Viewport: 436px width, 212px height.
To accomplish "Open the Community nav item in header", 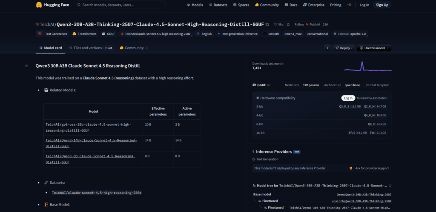I will [267, 5].
